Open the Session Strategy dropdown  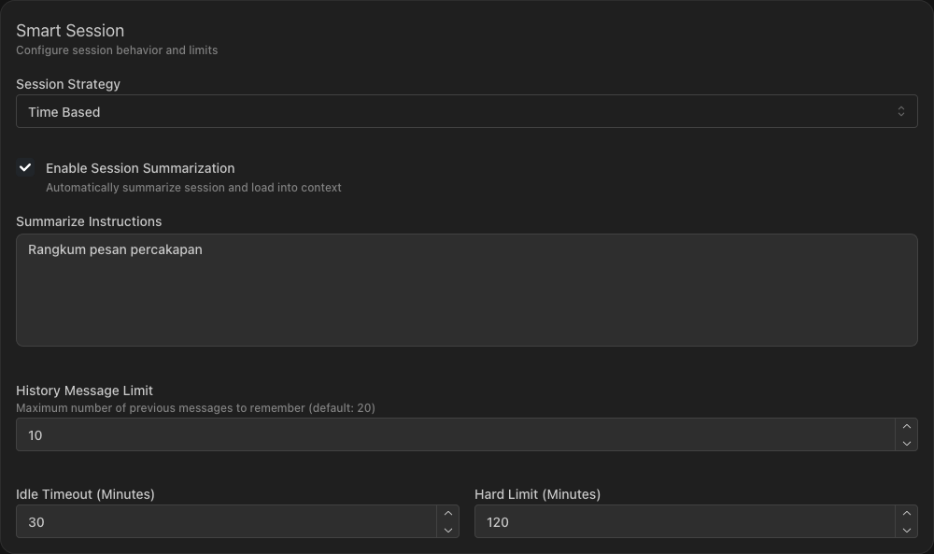tap(465, 111)
